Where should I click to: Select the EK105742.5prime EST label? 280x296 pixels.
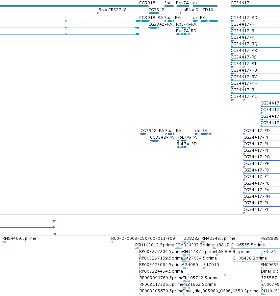tap(200, 278)
